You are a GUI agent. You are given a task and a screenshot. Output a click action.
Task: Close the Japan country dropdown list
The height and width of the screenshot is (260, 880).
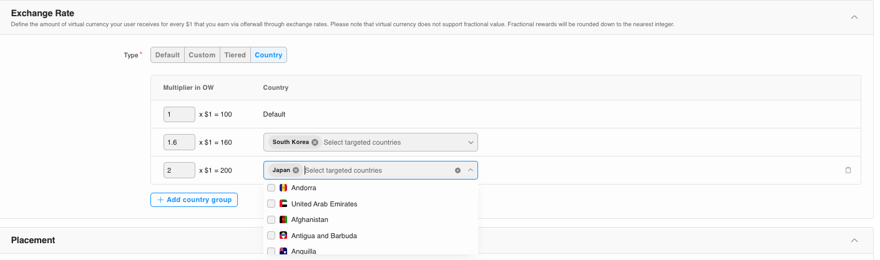tap(471, 170)
